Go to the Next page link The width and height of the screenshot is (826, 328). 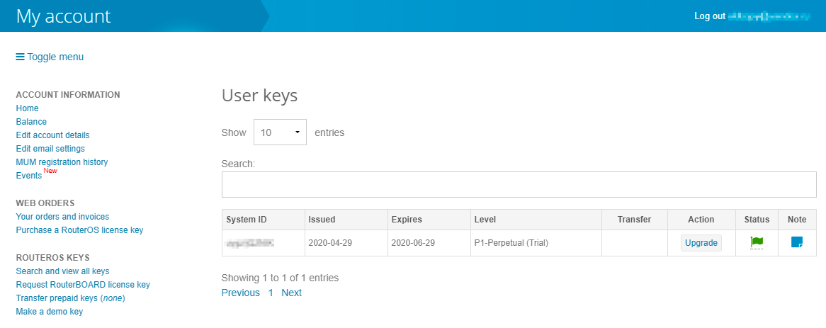[291, 293]
